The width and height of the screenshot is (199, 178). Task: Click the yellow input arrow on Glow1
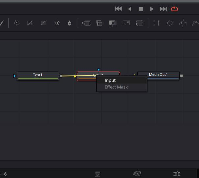(75, 76)
